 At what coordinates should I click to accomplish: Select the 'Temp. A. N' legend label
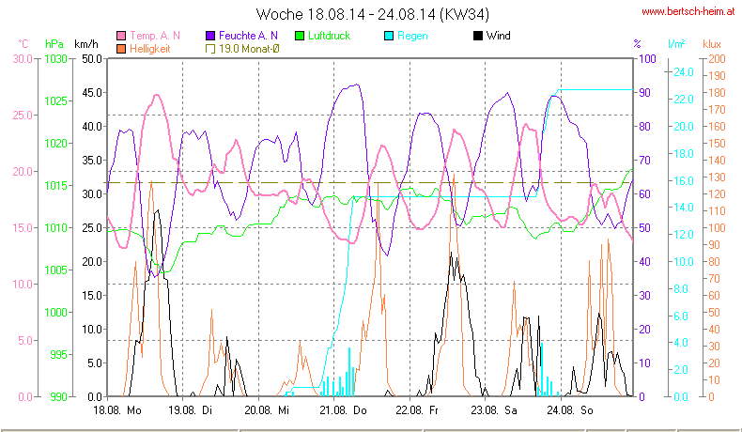pos(155,36)
